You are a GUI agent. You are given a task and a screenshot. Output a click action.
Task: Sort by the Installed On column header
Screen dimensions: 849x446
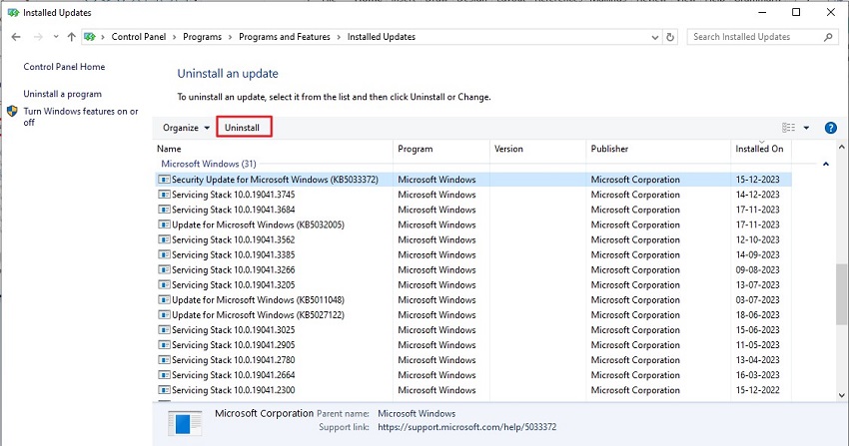coord(761,149)
